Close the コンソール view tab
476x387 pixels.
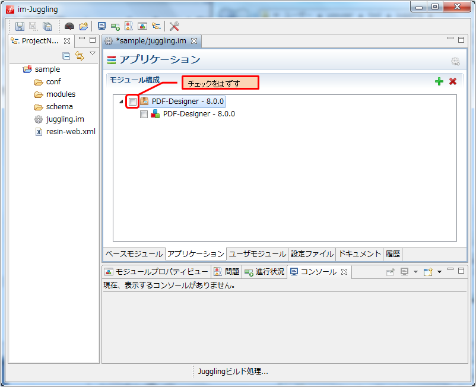(x=344, y=272)
